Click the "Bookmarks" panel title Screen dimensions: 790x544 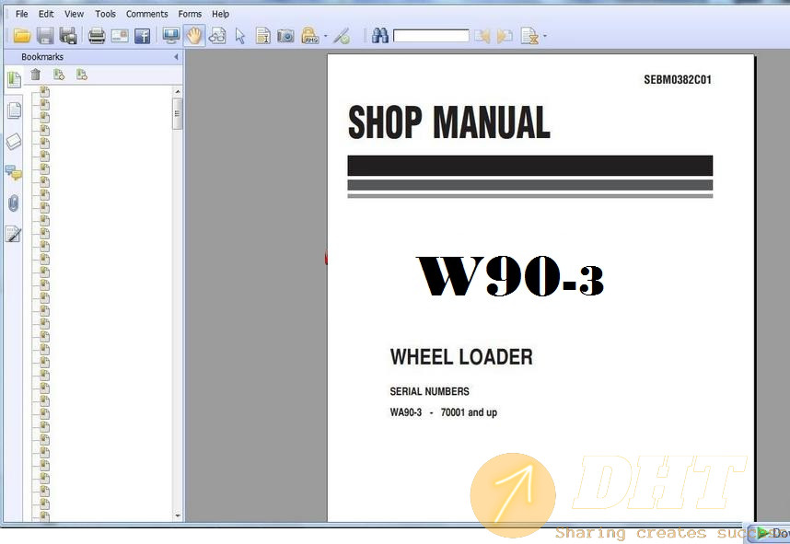pyautogui.click(x=42, y=57)
